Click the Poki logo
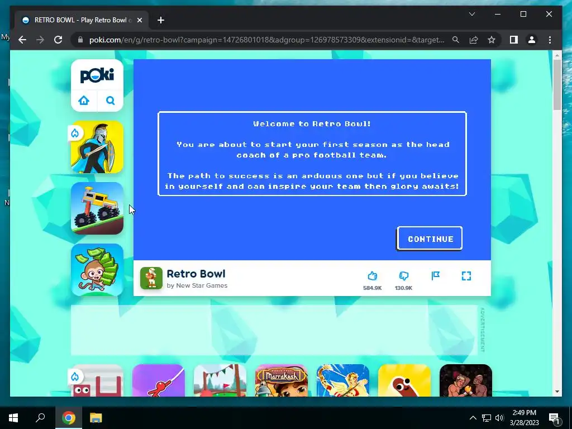 point(97,75)
